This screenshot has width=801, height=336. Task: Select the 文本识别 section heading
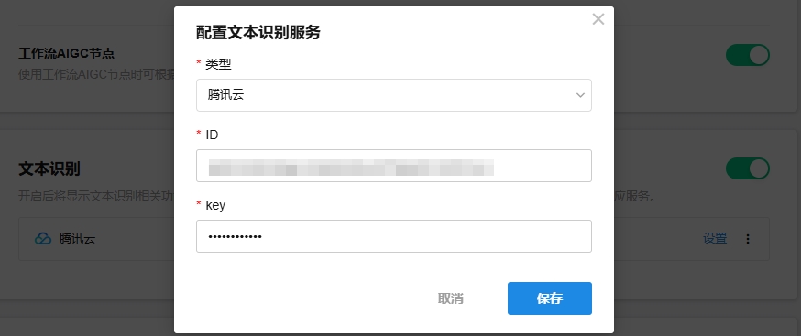pos(49,168)
